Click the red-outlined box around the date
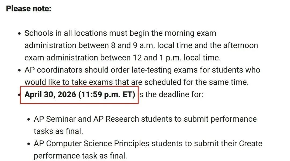Screen dimensions: 290x161 (79, 95)
